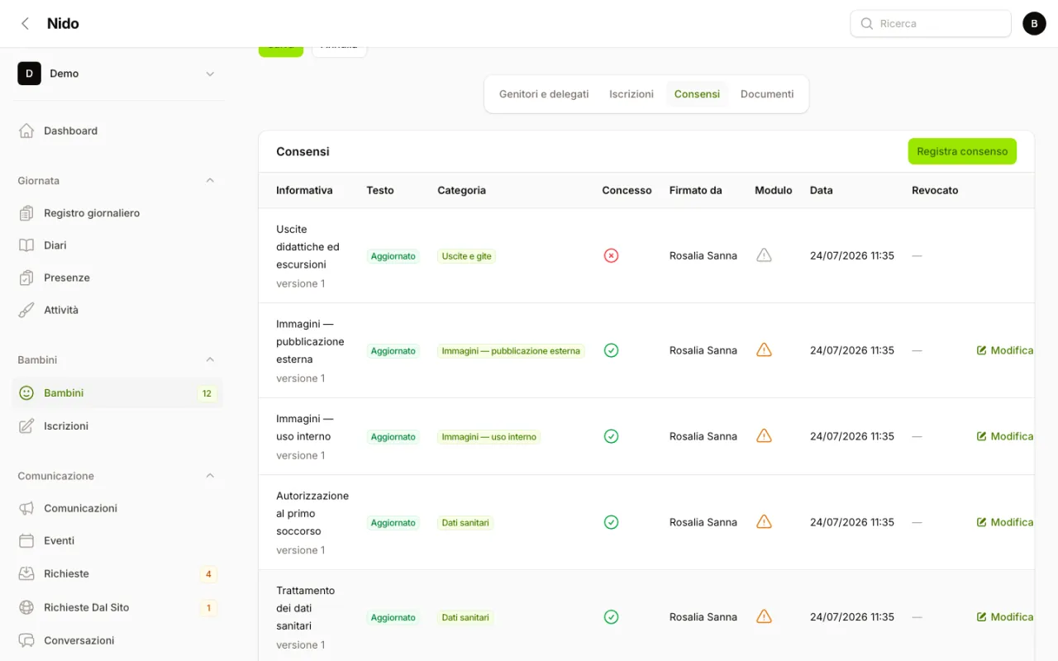Collapse the Bambini sidebar section
Screen dimensions: 1058x661
click(x=210, y=359)
